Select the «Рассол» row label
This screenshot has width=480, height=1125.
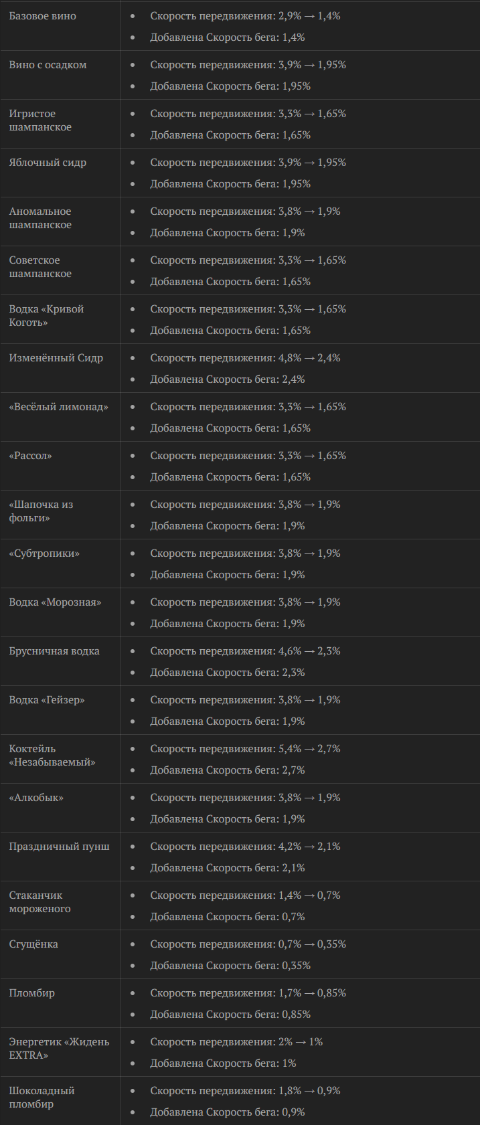pyautogui.click(x=30, y=456)
